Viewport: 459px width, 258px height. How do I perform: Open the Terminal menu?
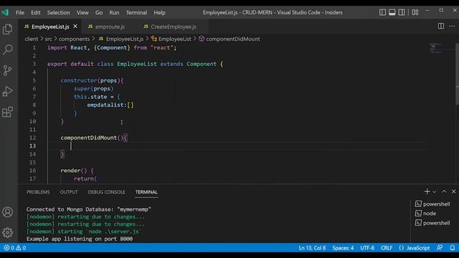pyautogui.click(x=136, y=13)
